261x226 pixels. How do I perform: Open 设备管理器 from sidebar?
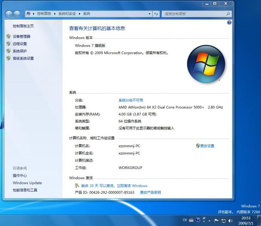click(x=21, y=37)
